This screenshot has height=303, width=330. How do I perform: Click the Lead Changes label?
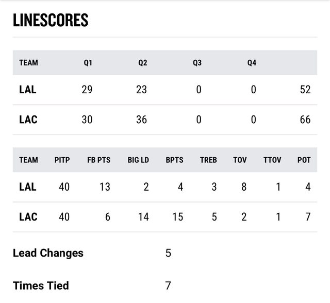point(48,253)
